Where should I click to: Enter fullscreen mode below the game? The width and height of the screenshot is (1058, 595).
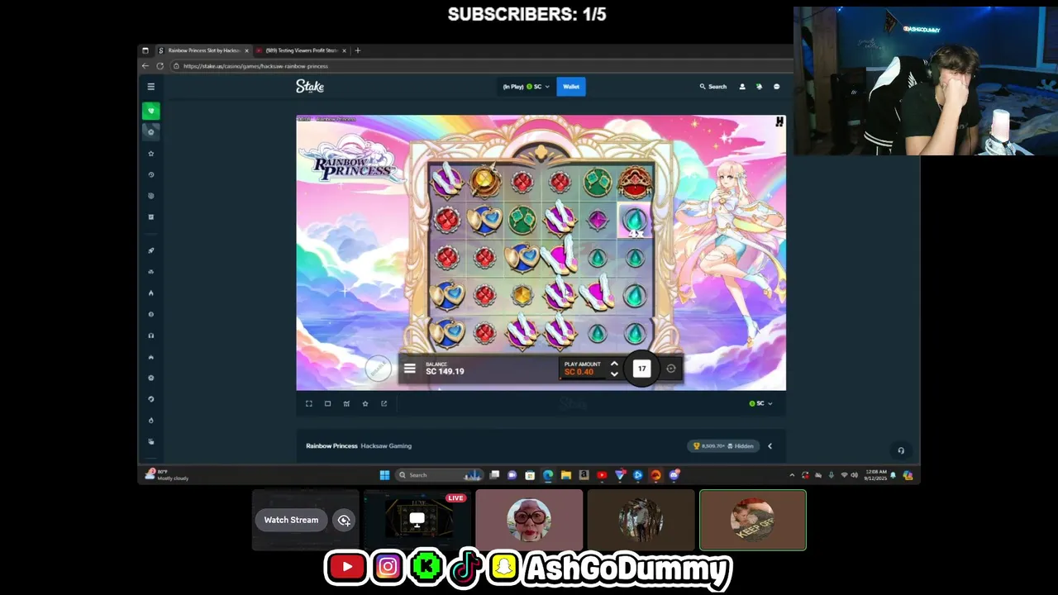[x=309, y=403]
